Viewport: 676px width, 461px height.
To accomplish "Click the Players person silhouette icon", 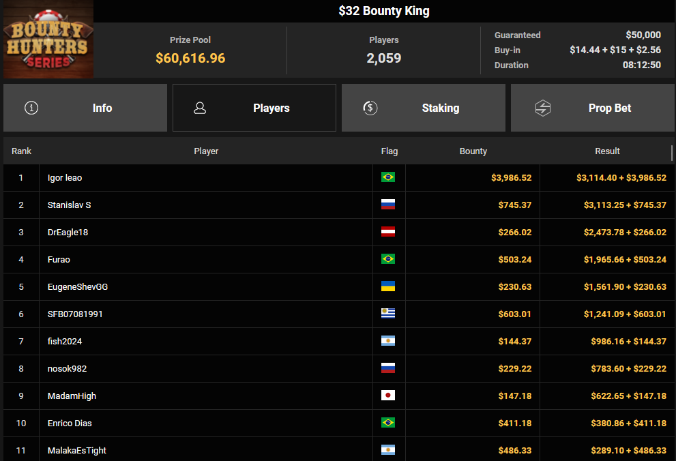I will point(200,108).
